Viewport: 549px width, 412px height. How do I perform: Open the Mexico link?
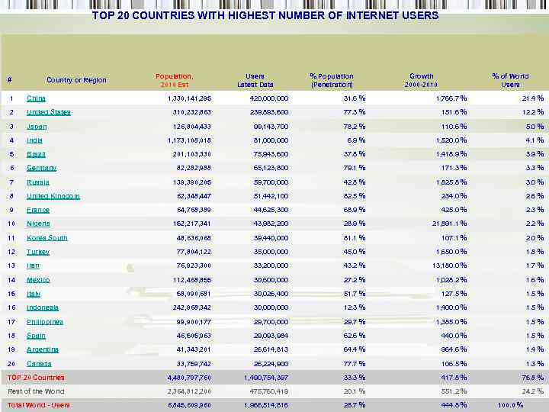click(x=38, y=280)
